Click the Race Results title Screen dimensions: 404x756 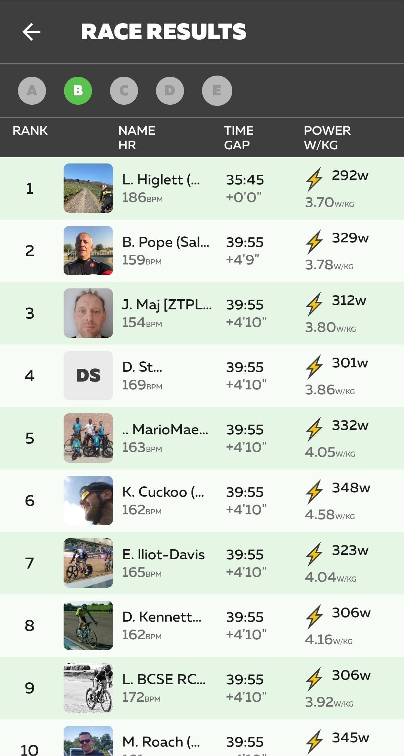pos(164,32)
